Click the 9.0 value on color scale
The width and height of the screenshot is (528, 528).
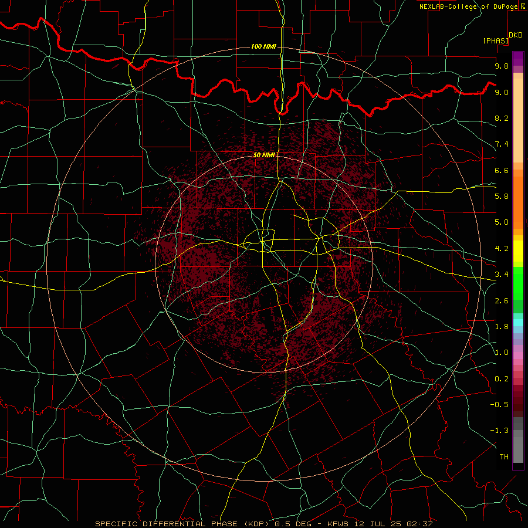[x=502, y=92]
